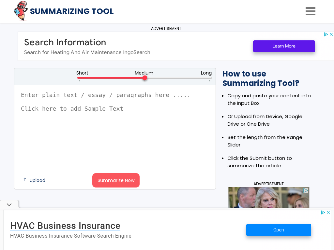Click the HVAC Software Search Engine subtitle
The height and width of the screenshot is (250, 334).
pos(71,236)
